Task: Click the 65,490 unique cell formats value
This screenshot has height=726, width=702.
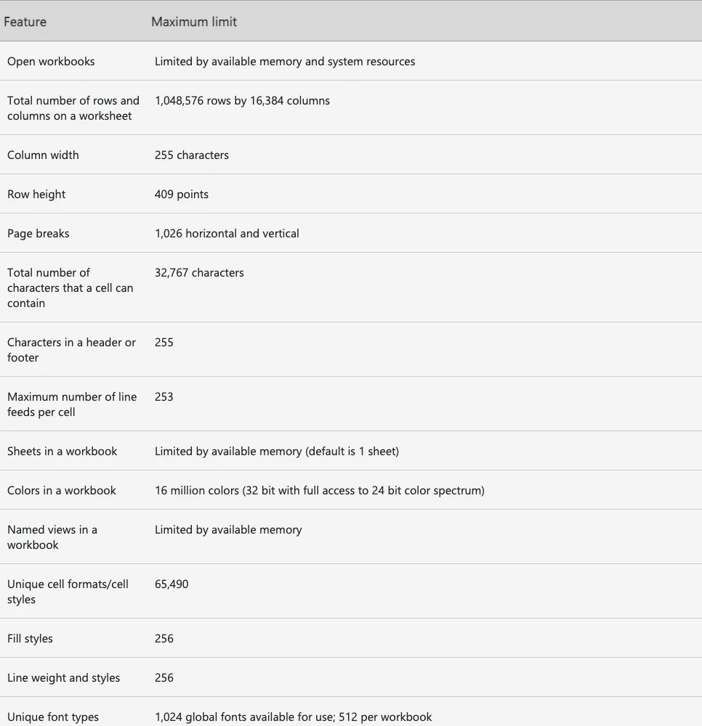Action: coord(172,584)
